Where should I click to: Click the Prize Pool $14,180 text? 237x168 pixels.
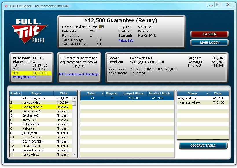(x=28, y=58)
